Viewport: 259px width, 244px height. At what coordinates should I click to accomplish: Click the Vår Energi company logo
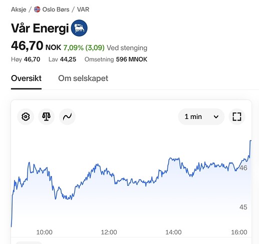pos(79,28)
